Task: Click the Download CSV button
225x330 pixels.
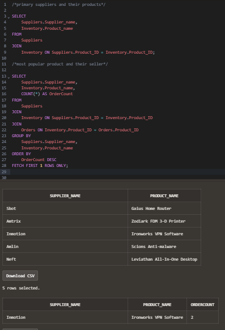Action: 20,276
